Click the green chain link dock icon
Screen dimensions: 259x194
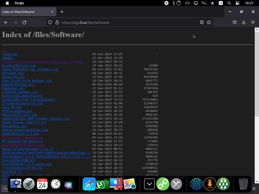click(163, 184)
